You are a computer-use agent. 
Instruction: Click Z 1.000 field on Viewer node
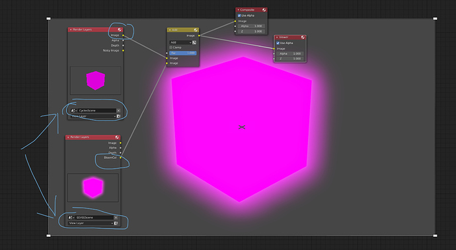coord(290,59)
